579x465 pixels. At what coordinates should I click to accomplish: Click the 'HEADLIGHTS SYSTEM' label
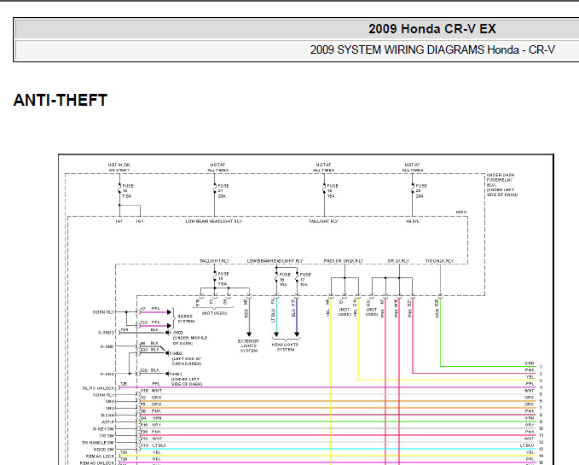[x=285, y=346]
